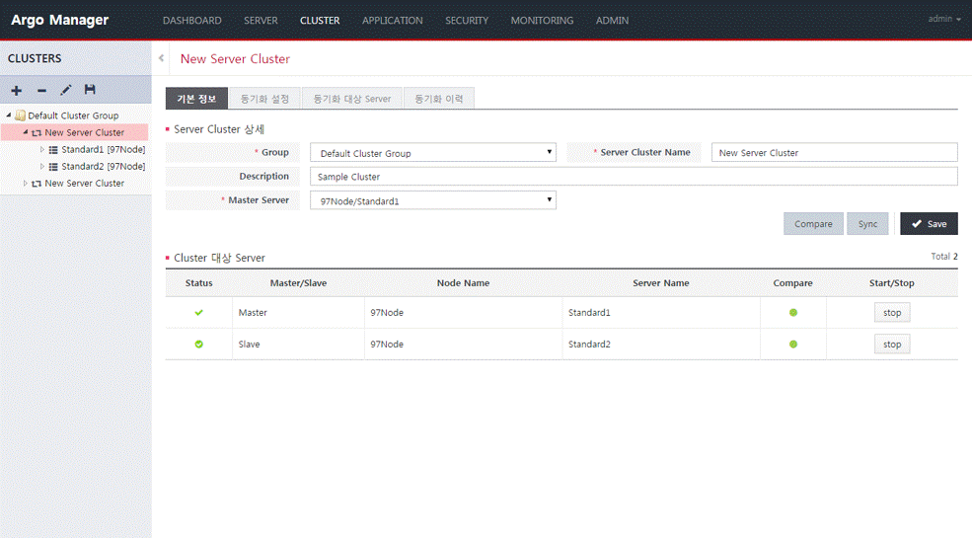This screenshot has height=538, width=972.
Task: Open the SECURITY menu
Action: (x=467, y=21)
